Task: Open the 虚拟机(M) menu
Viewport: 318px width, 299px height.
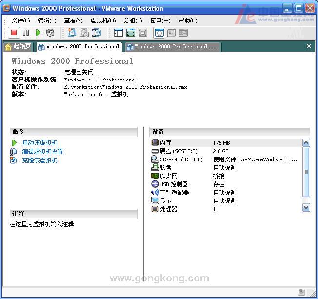Action: click(103, 20)
